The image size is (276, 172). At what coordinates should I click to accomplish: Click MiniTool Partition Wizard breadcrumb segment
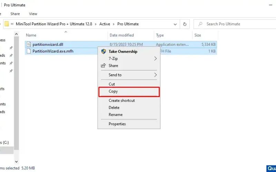(x=54, y=24)
